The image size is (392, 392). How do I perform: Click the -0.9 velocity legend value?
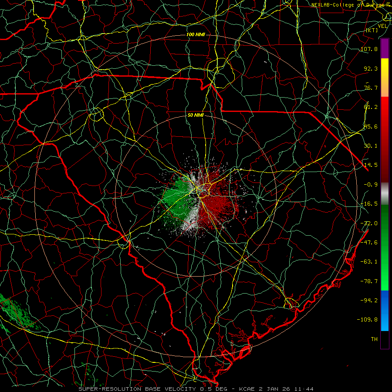point(371,185)
